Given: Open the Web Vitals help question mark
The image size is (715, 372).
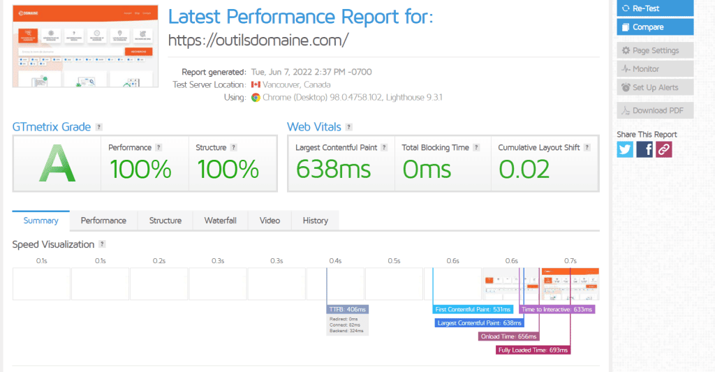Looking at the screenshot, I should click(349, 127).
